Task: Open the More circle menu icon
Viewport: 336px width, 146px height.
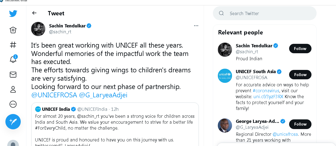Action: (13, 104)
